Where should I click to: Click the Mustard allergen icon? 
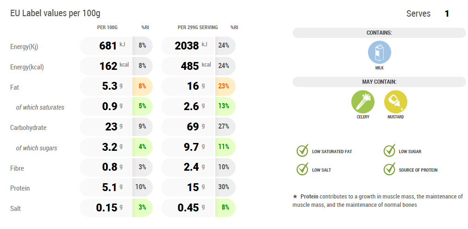(x=395, y=102)
